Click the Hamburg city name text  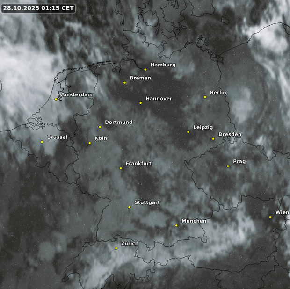pyautogui.click(x=163, y=65)
